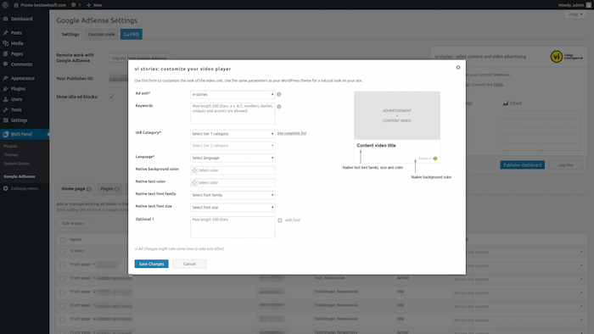594x334 pixels.
Task: Open Dashboard in sidebar
Action: pos(21,19)
